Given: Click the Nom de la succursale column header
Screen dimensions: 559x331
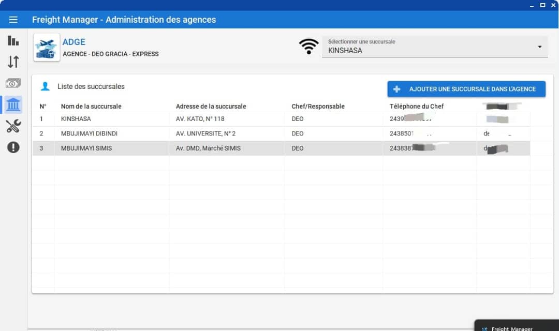Looking at the screenshot, I should click(91, 106).
